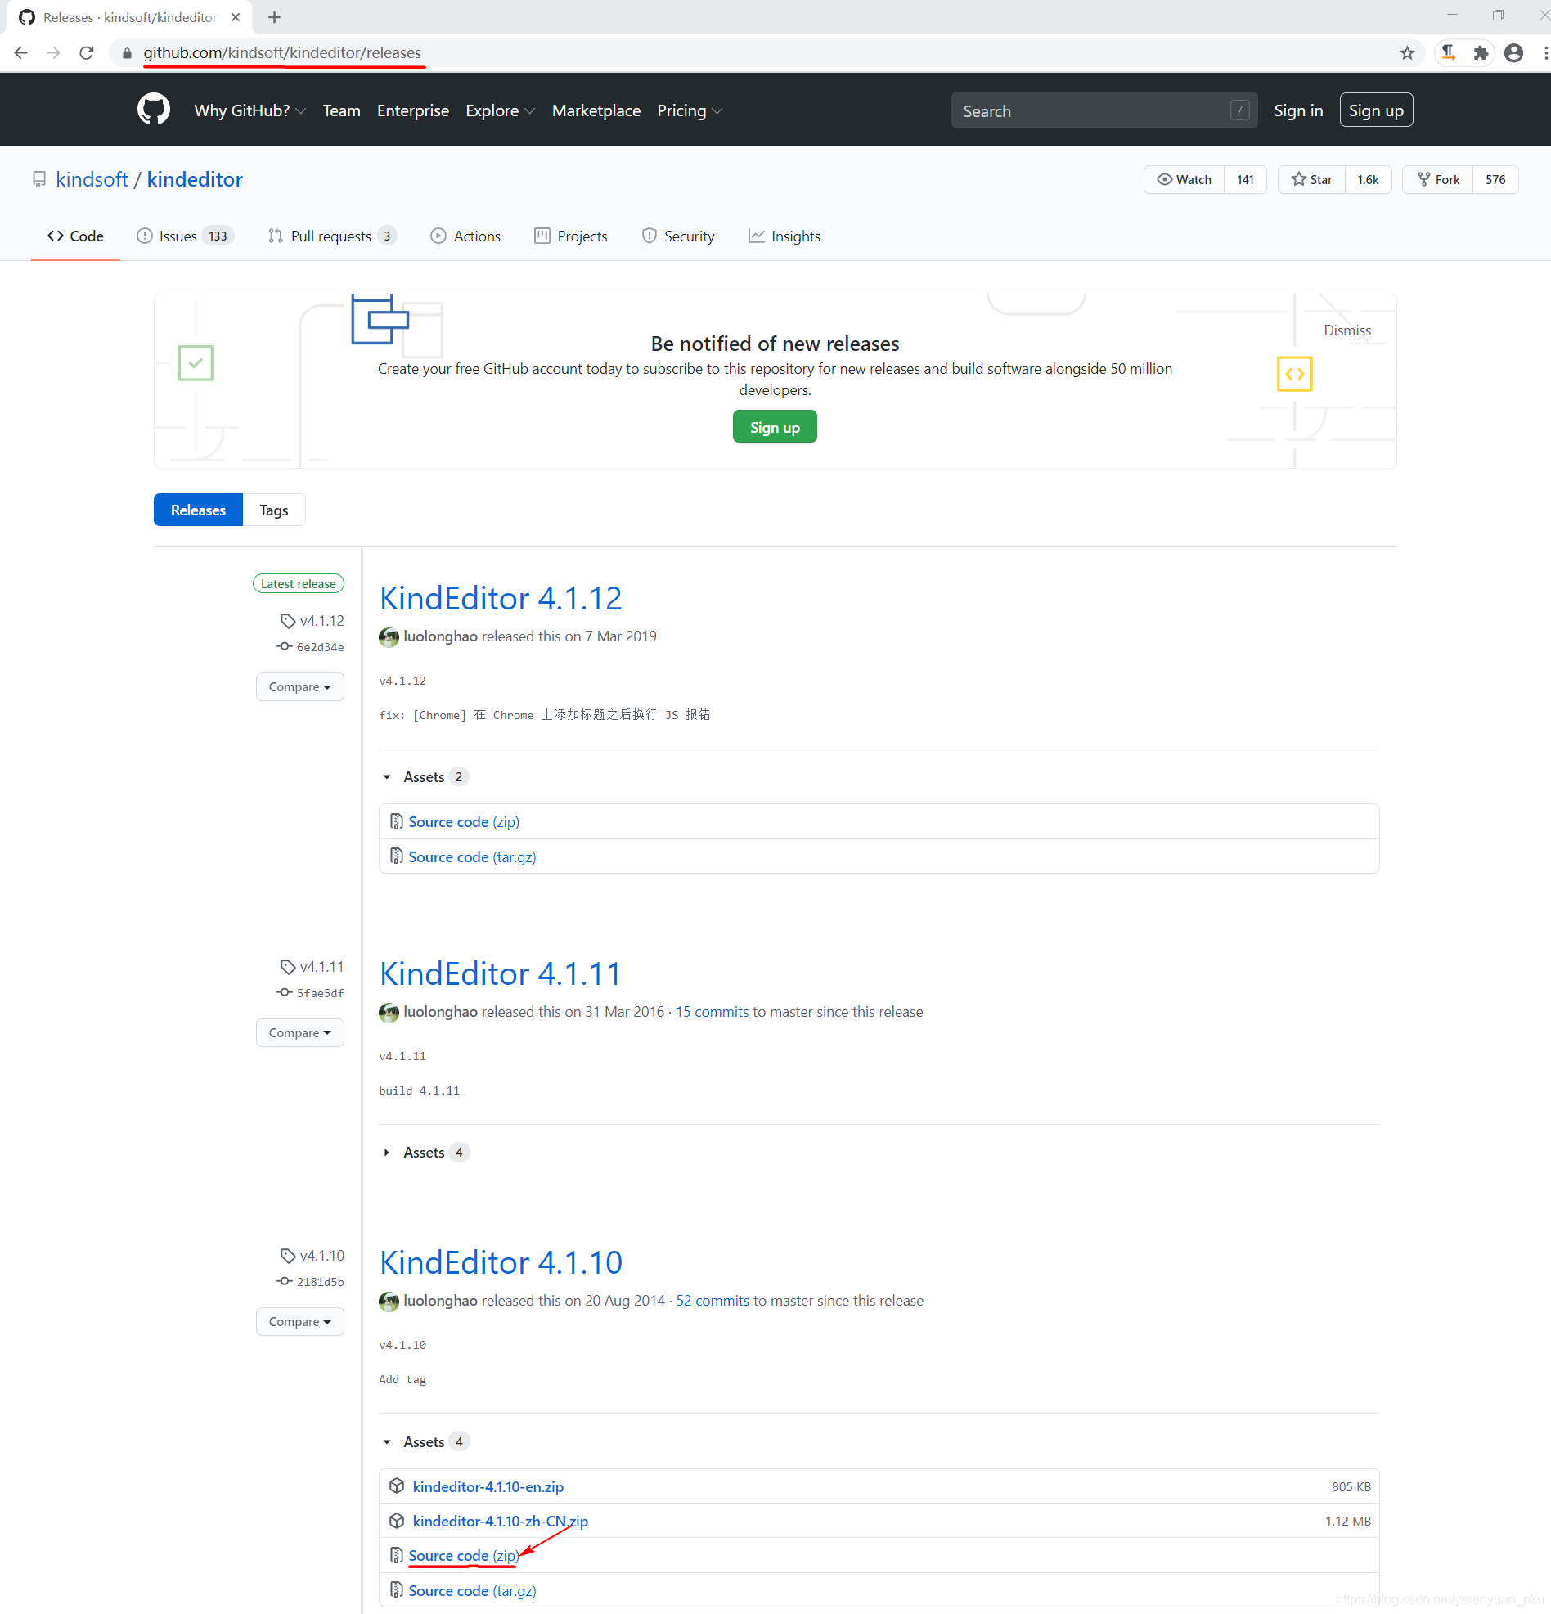Screen dimensions: 1551x1614
Task: Open the Enterprise menu item
Action: [412, 110]
